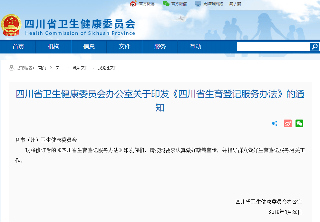
Task: Open 文件 navigation menu
Action: (124, 46)
